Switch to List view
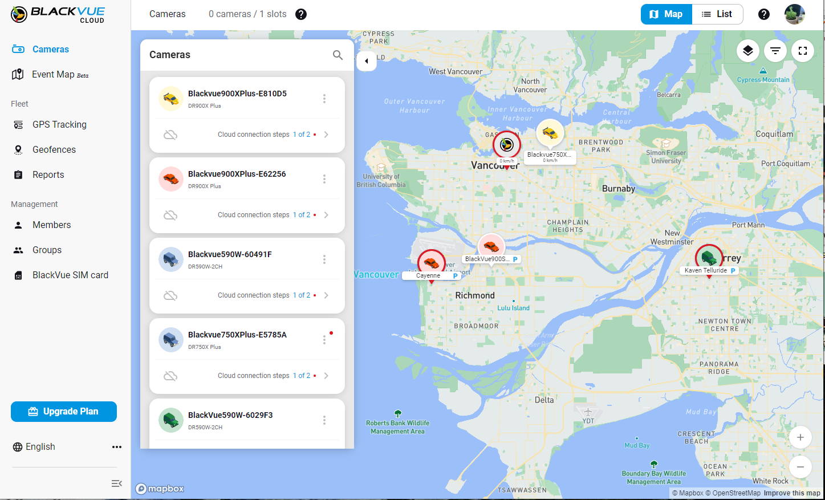This screenshot has height=500, width=825. (717, 14)
